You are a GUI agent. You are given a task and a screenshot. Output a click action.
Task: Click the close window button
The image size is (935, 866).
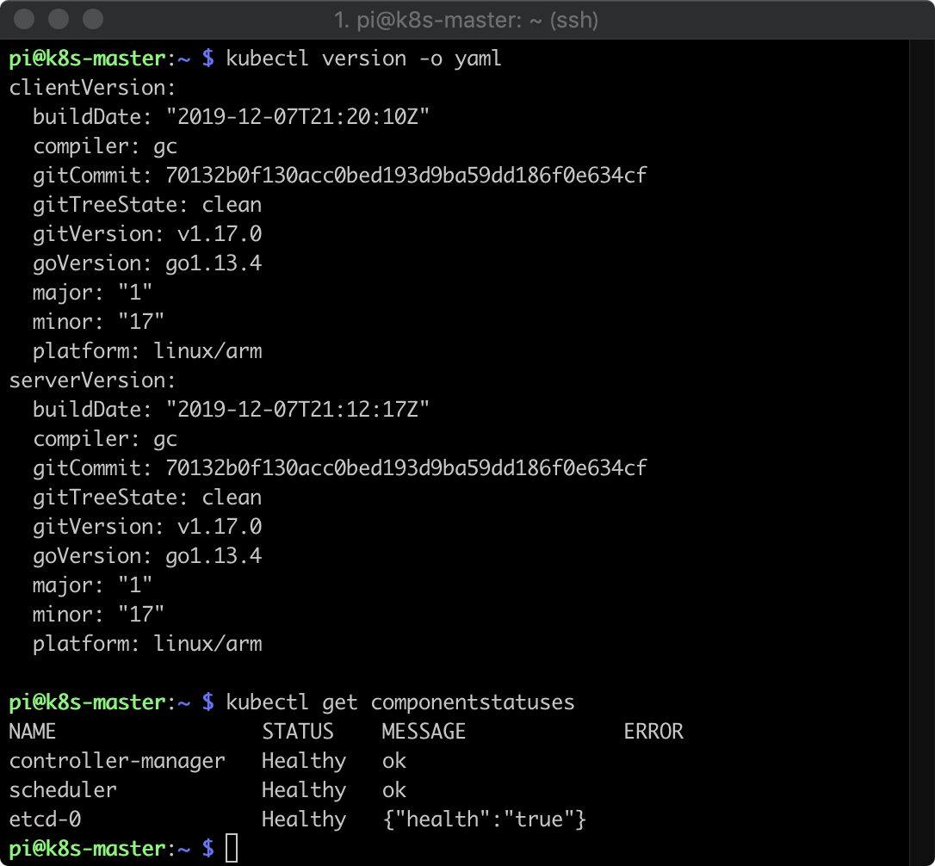(x=25, y=18)
